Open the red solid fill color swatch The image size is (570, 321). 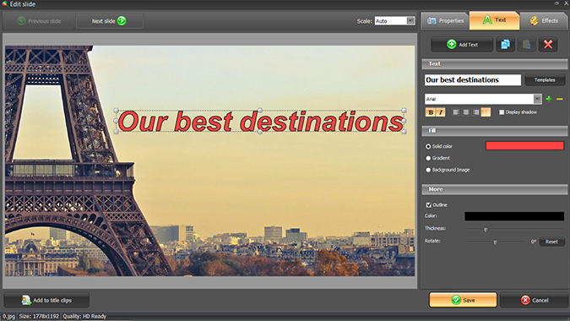coord(524,146)
